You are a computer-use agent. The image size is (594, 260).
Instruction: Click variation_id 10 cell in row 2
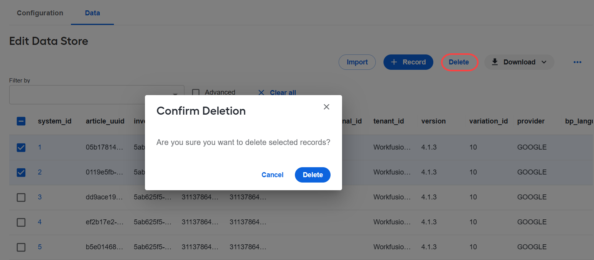tap(473, 172)
